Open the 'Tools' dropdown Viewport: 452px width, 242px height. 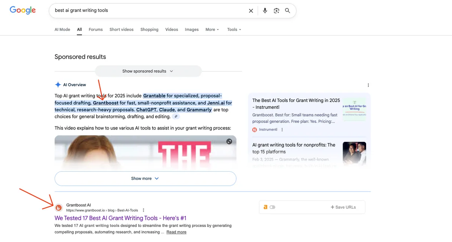coord(234,29)
